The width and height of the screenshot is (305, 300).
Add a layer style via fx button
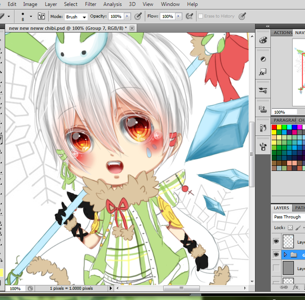pyautogui.click(x=296, y=287)
